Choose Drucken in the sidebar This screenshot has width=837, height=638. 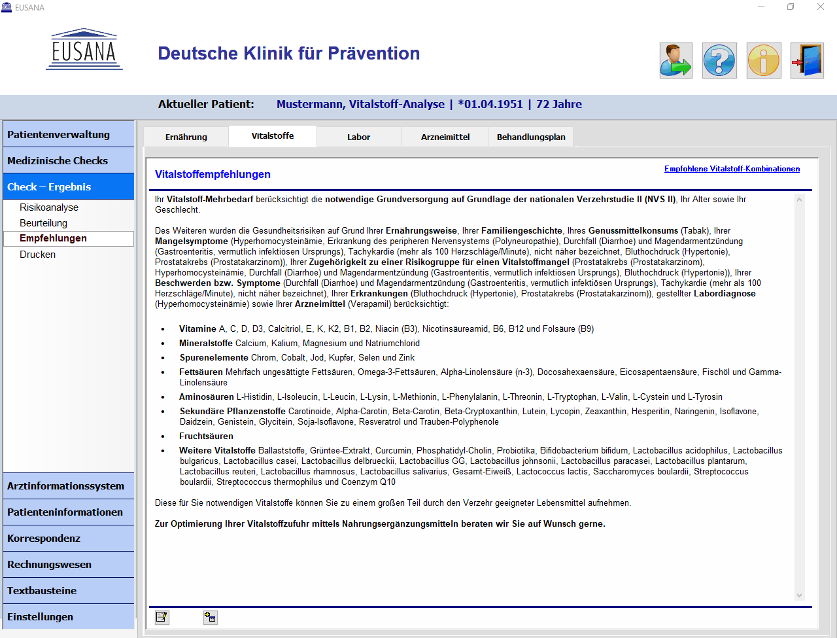tap(37, 255)
